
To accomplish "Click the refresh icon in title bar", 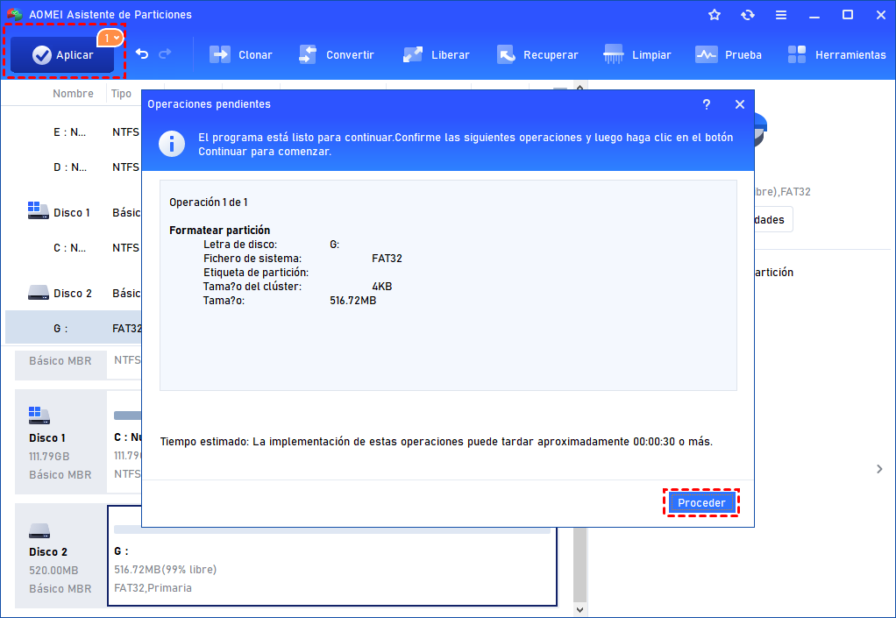I will click(x=747, y=15).
